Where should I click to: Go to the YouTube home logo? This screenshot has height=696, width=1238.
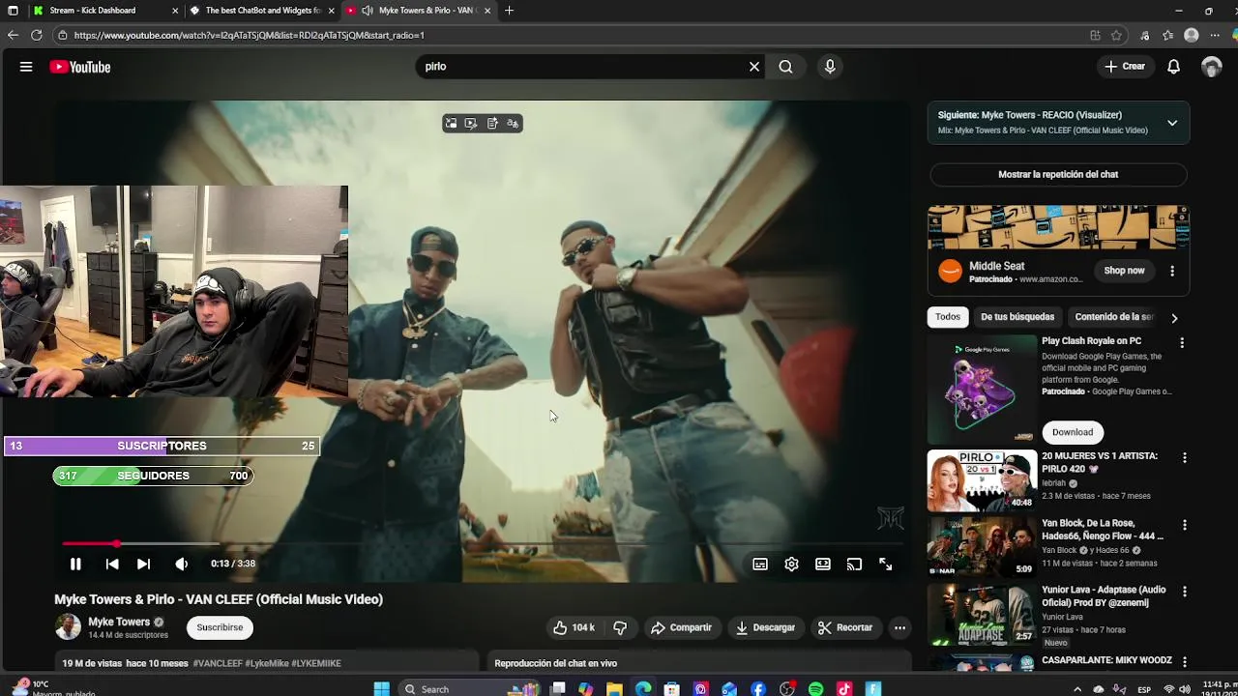tap(80, 67)
